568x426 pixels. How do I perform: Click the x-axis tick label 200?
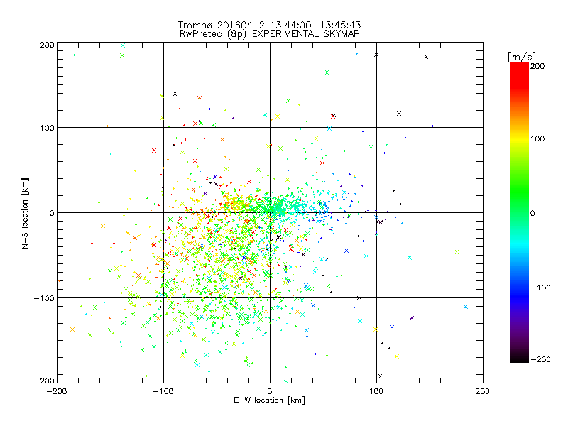(483, 391)
